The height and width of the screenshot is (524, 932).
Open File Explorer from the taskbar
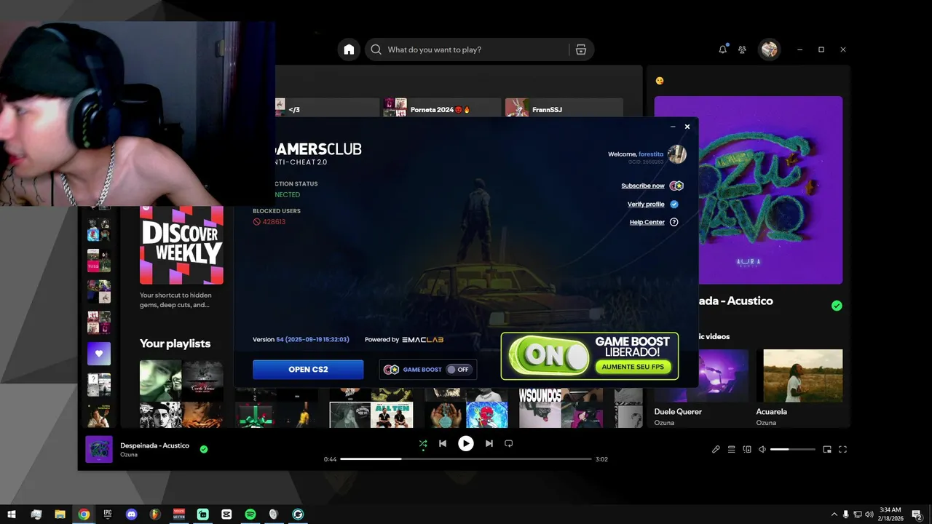click(60, 514)
